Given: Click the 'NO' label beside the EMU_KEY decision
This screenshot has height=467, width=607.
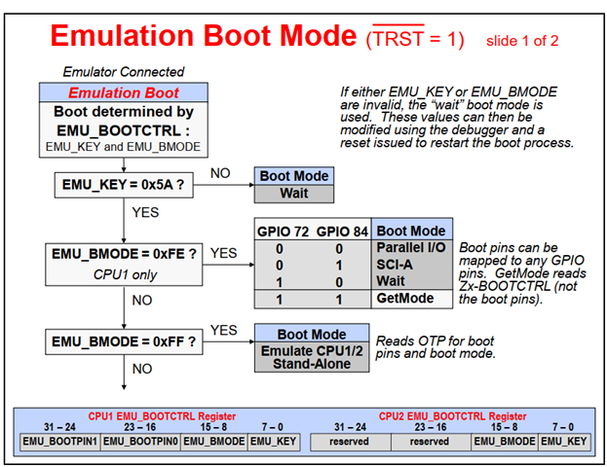Looking at the screenshot, I should [220, 173].
